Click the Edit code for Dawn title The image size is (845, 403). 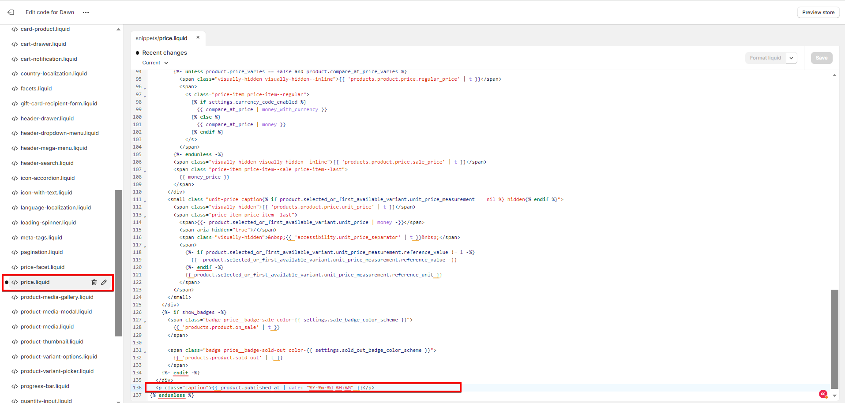point(50,12)
